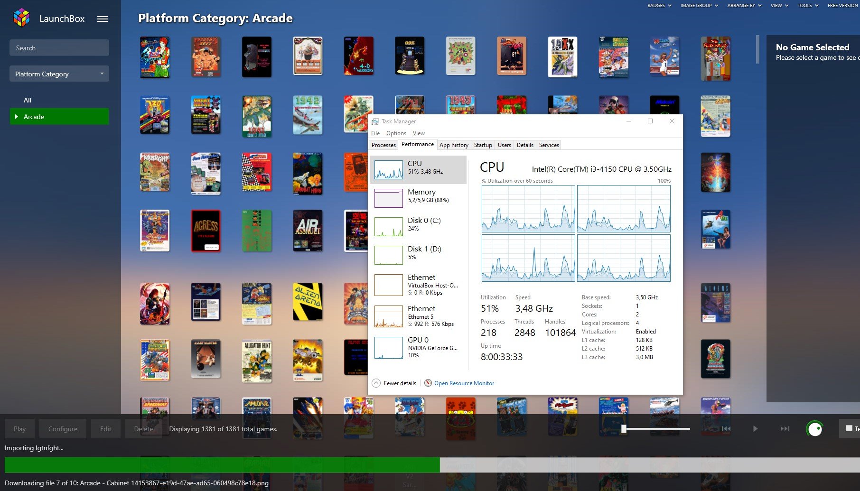The height and width of the screenshot is (491, 860).
Task: Click the top-left CPU core graph
Action: [x=528, y=208]
